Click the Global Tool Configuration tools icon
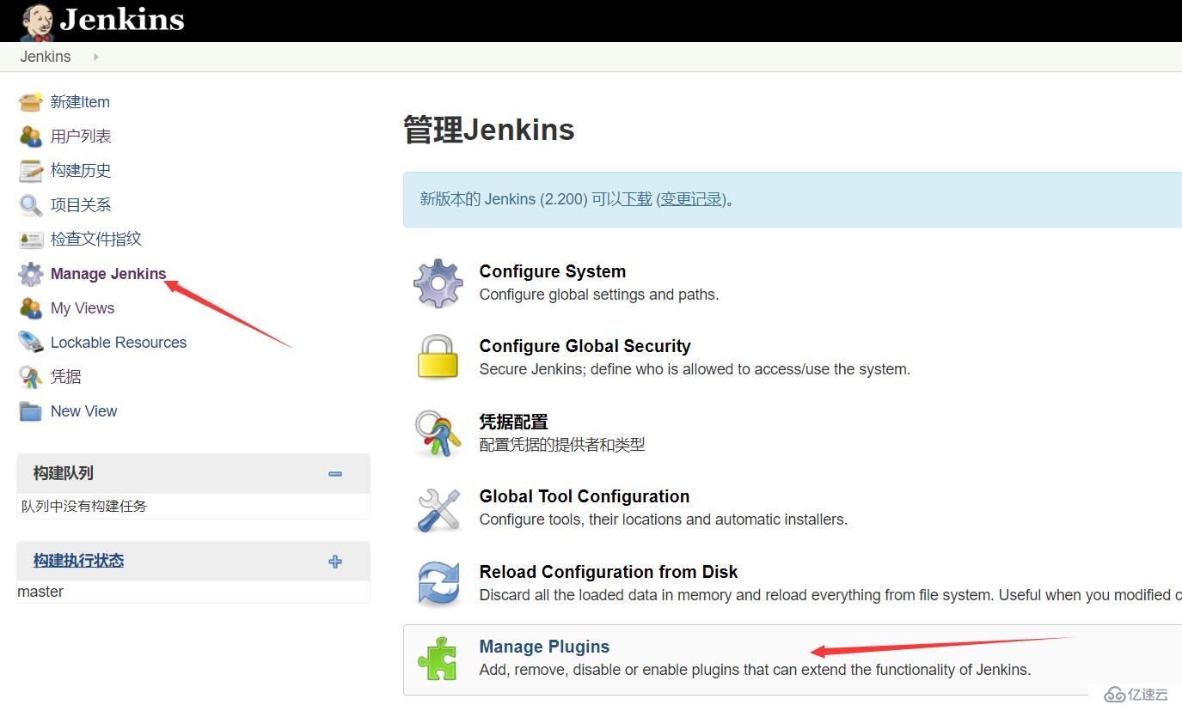Image resolution: width=1182 pixels, height=705 pixels. tap(438, 508)
